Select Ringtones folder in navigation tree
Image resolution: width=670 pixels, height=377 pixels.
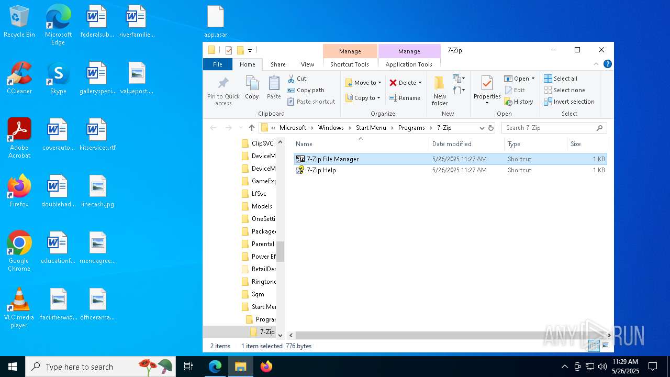click(258, 282)
